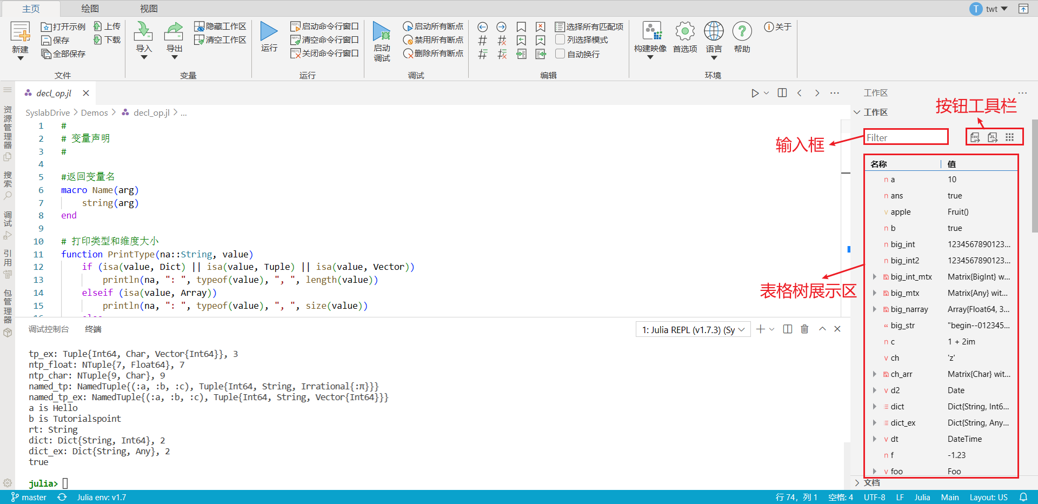
Task: Click 启动调试 start debugging icon
Action: point(382,32)
